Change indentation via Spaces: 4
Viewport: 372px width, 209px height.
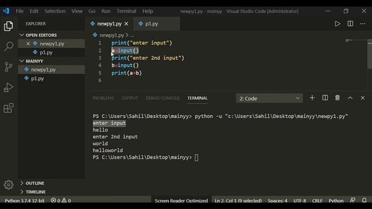coord(277,200)
